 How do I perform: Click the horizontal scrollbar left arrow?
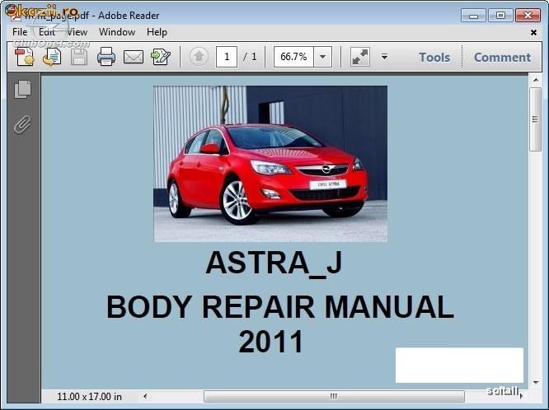(x=145, y=396)
